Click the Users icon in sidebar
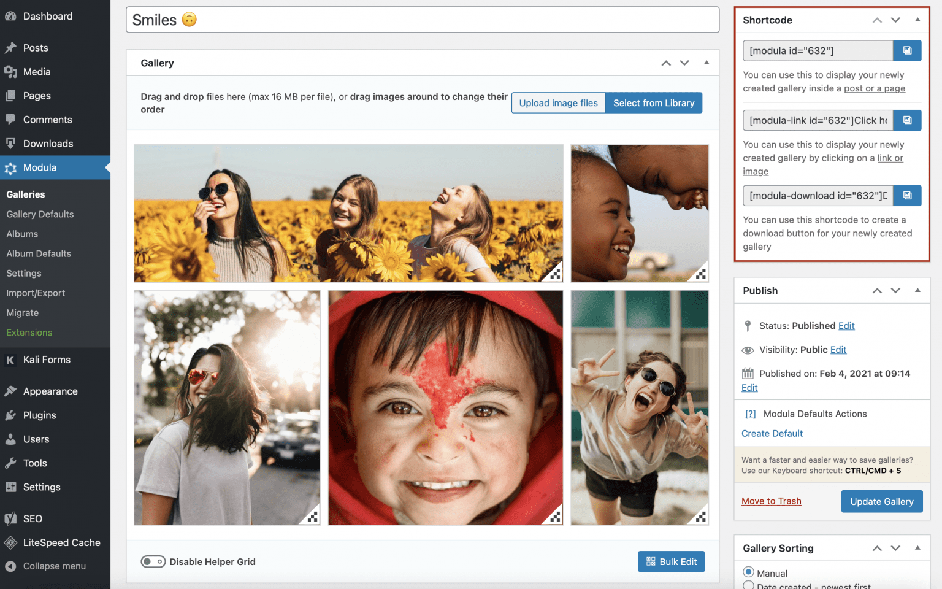The image size is (942, 589). pos(10,439)
